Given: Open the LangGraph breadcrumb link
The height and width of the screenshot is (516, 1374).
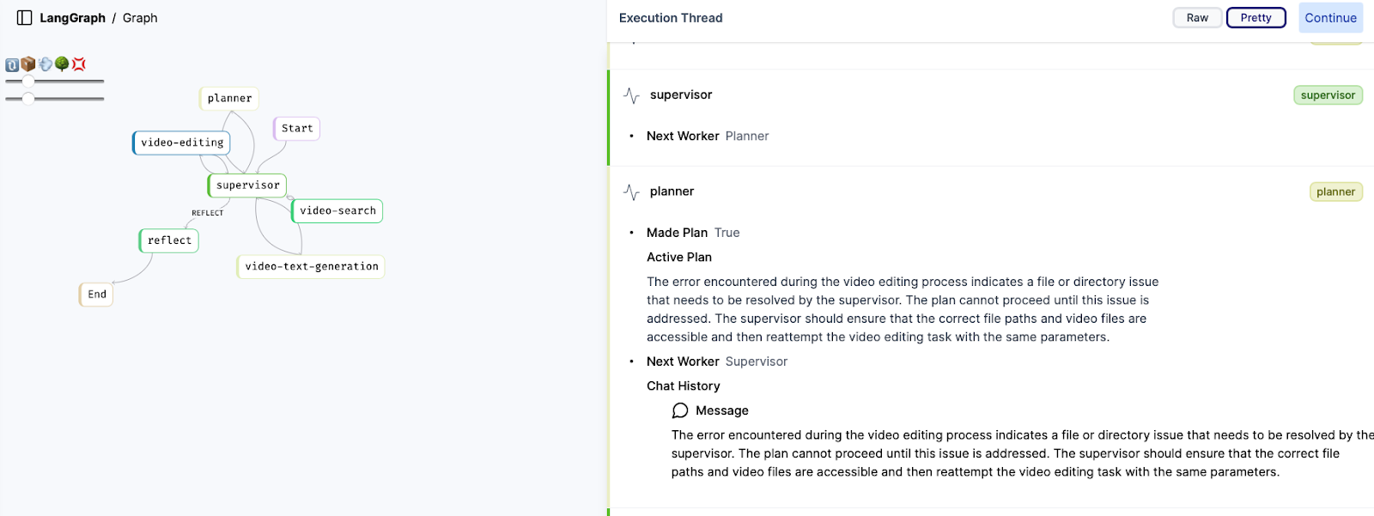Looking at the screenshot, I should coord(72,18).
